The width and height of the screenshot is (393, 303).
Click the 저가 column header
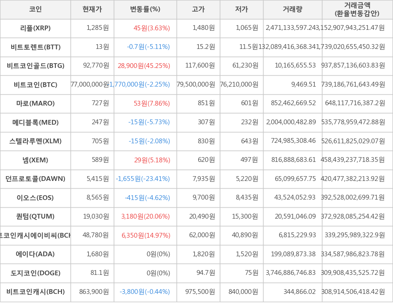pyautogui.click(x=242, y=9)
